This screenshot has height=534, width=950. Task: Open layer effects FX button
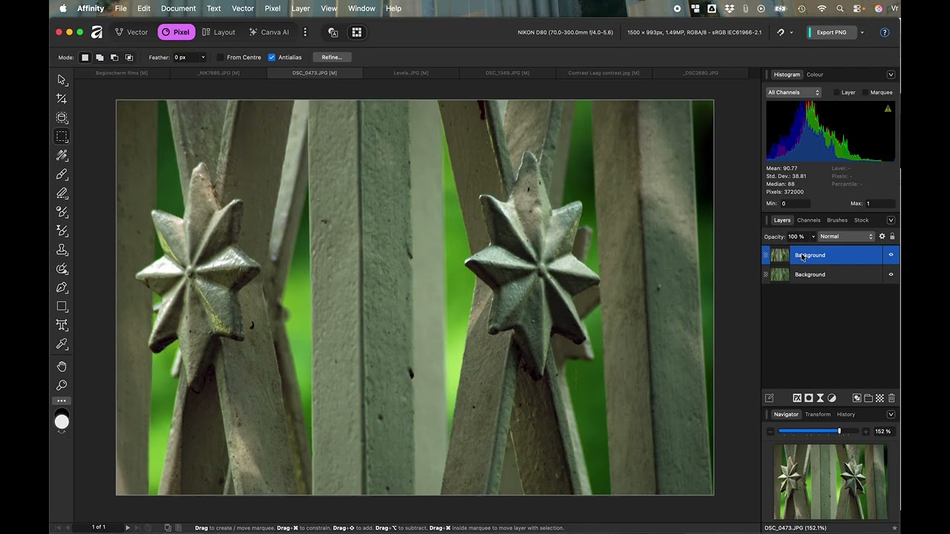(797, 398)
